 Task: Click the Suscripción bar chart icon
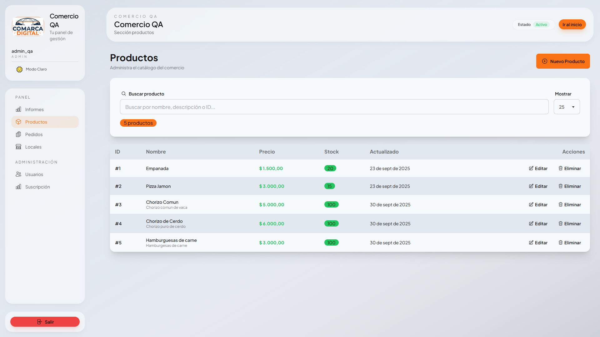[18, 187]
